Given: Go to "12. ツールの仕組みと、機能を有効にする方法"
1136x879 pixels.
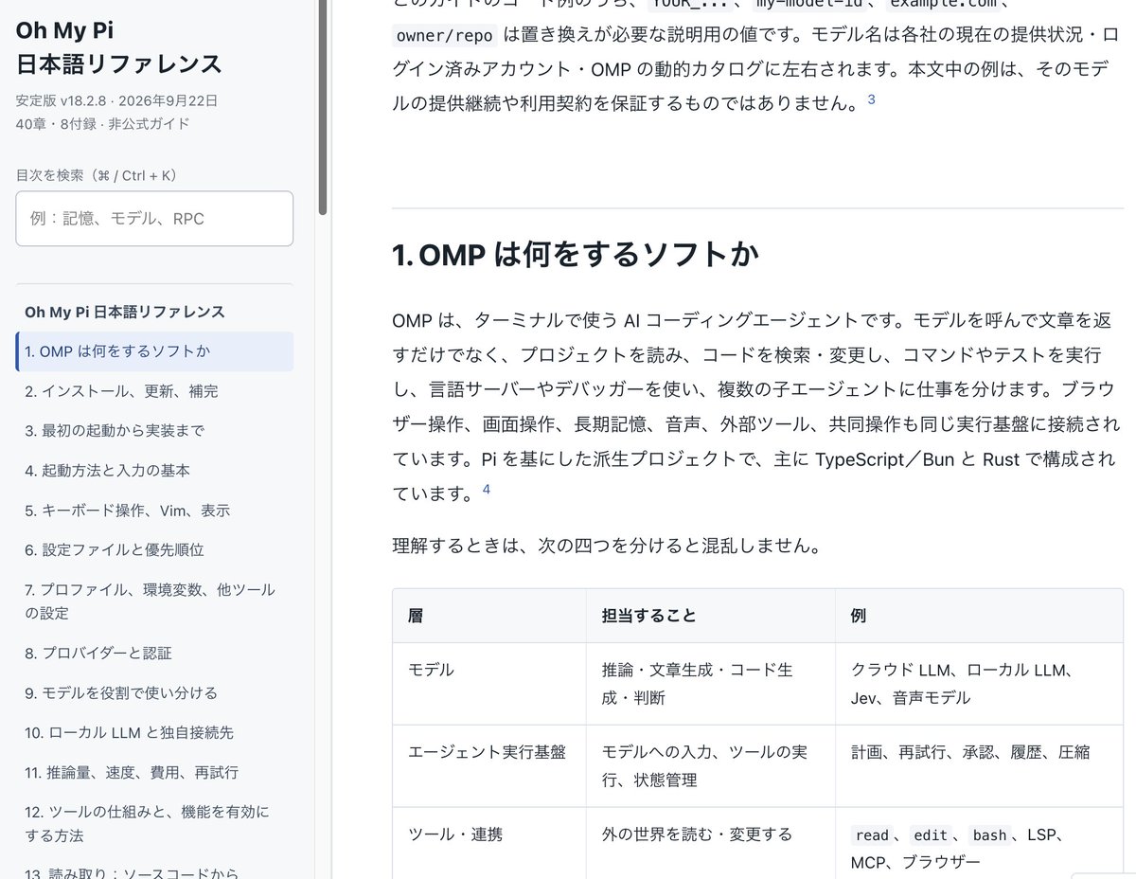Looking at the screenshot, I should pos(154,823).
